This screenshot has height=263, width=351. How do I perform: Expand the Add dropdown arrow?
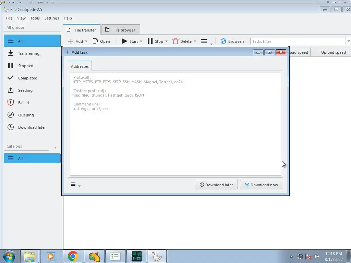coord(86,41)
